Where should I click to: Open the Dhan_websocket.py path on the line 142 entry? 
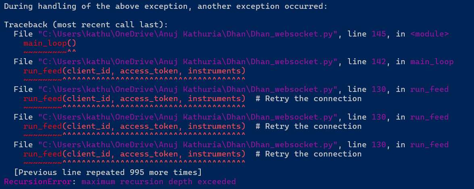point(187,62)
